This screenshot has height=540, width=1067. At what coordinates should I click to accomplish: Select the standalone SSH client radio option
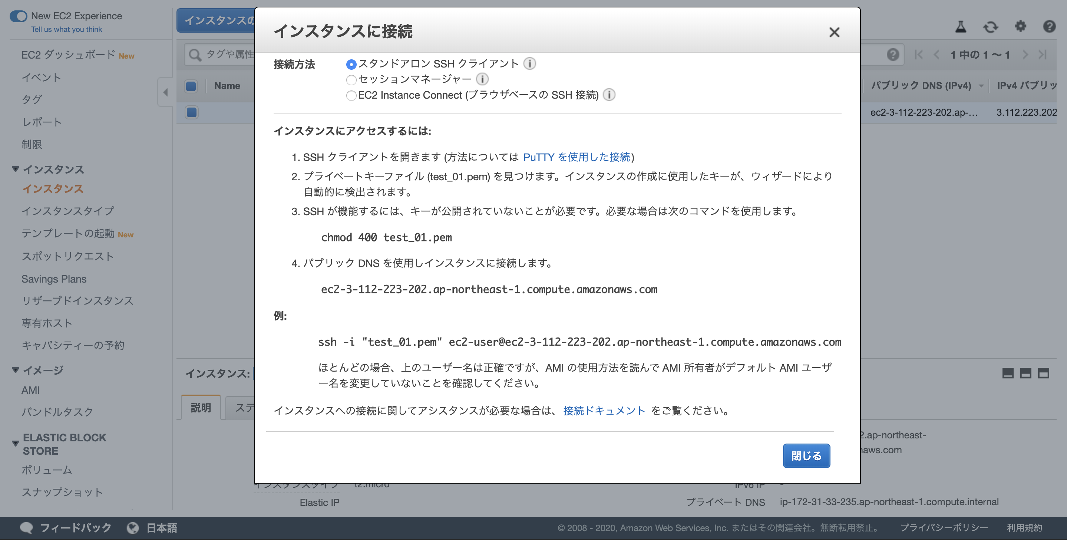coord(351,64)
